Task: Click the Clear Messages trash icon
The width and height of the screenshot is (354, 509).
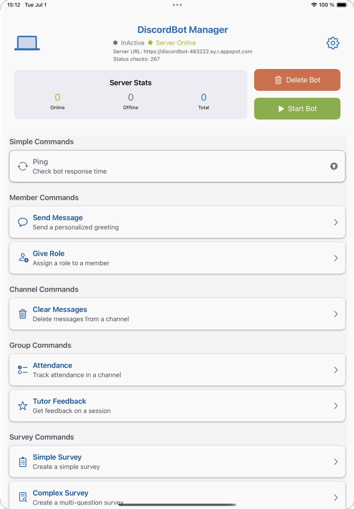Action: pos(23,314)
